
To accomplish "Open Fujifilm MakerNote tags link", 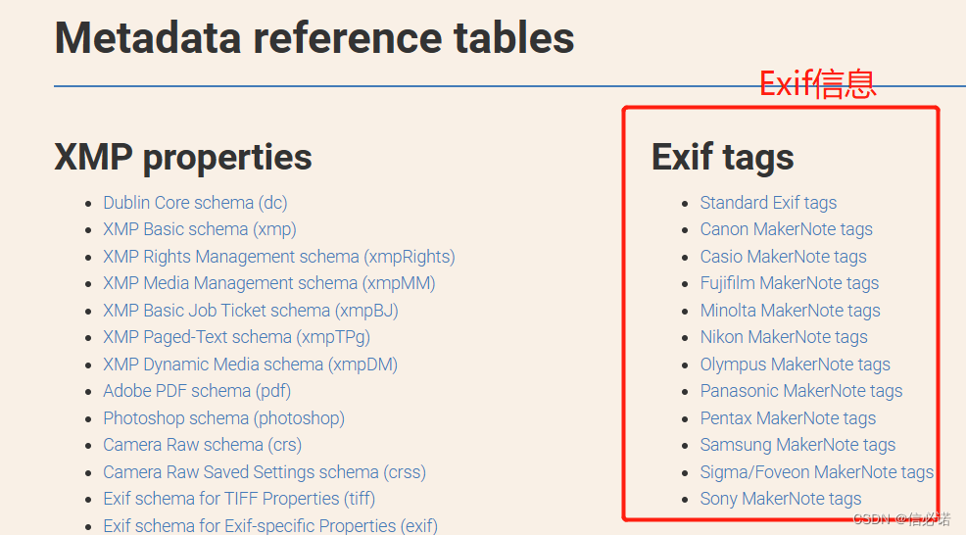I will pos(790,283).
